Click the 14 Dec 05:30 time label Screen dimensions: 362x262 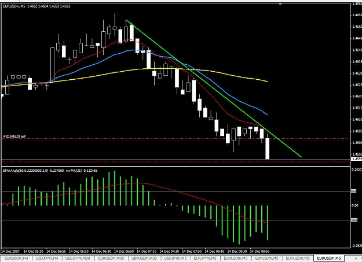pos(33,251)
